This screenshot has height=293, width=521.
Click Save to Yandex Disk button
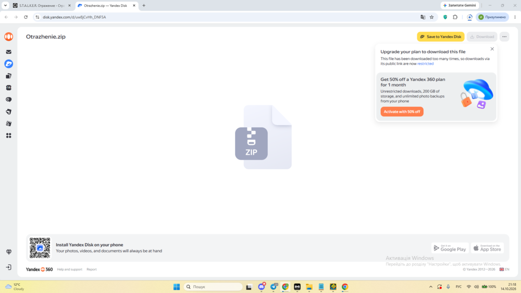(x=441, y=36)
